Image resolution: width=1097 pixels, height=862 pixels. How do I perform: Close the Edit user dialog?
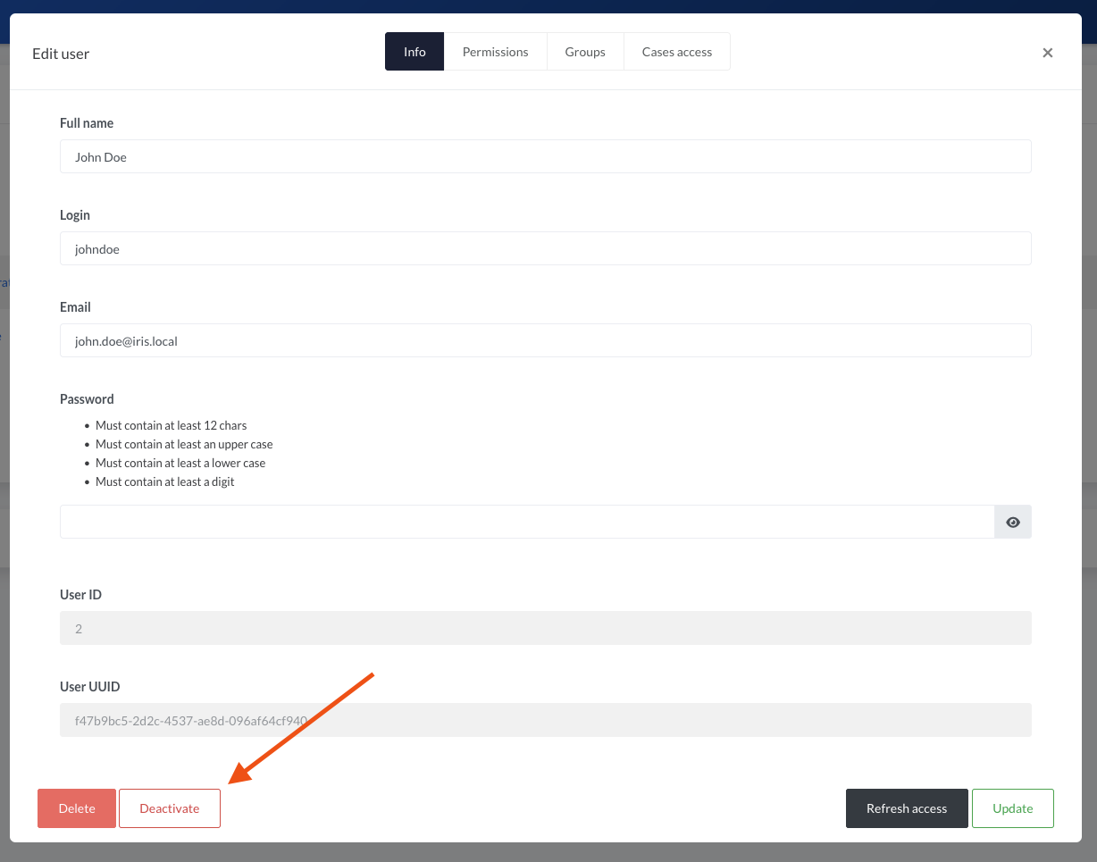click(x=1047, y=53)
